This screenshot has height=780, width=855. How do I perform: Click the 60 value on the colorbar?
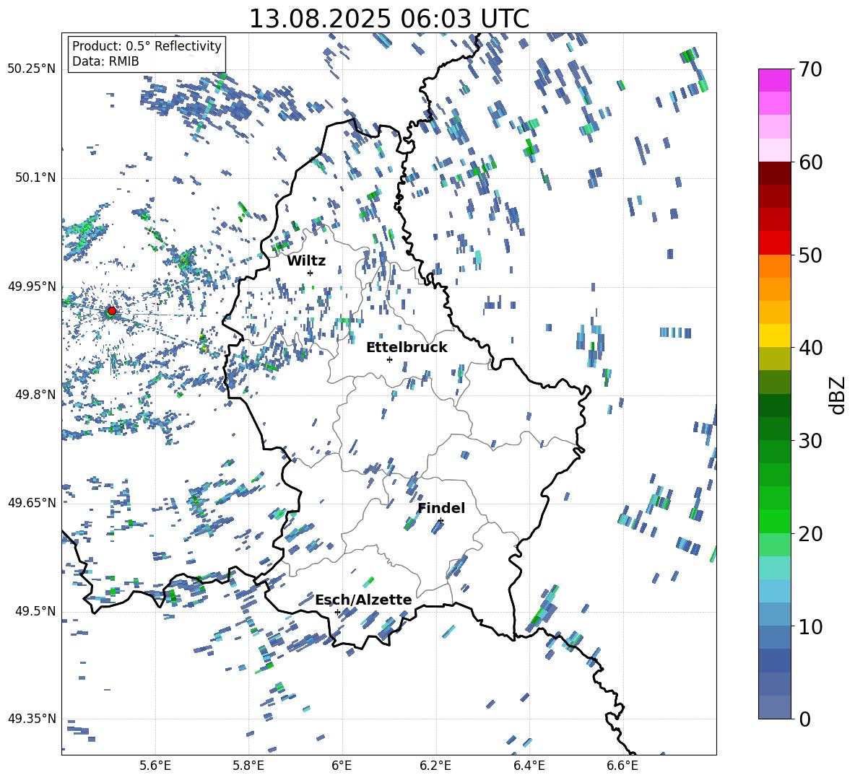coord(810,162)
